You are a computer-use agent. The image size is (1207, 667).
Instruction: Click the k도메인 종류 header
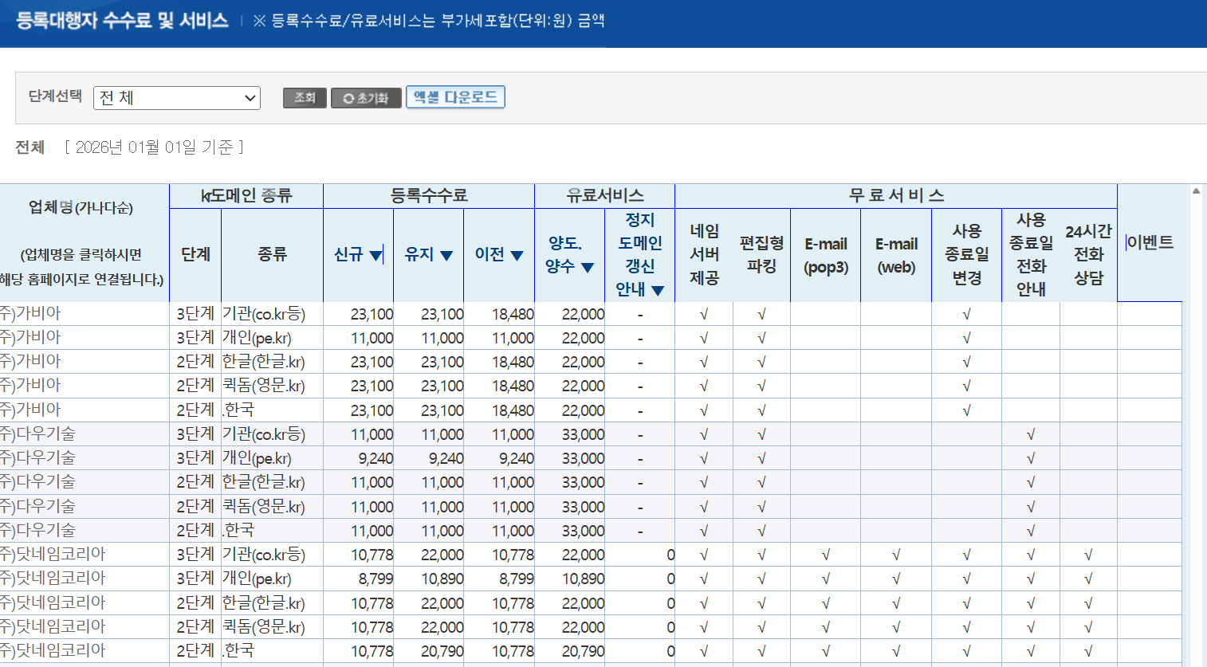pyautogui.click(x=246, y=196)
